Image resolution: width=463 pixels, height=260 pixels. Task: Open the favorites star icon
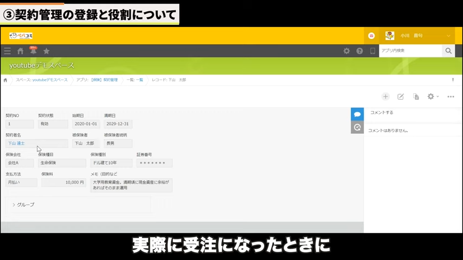[47, 51]
